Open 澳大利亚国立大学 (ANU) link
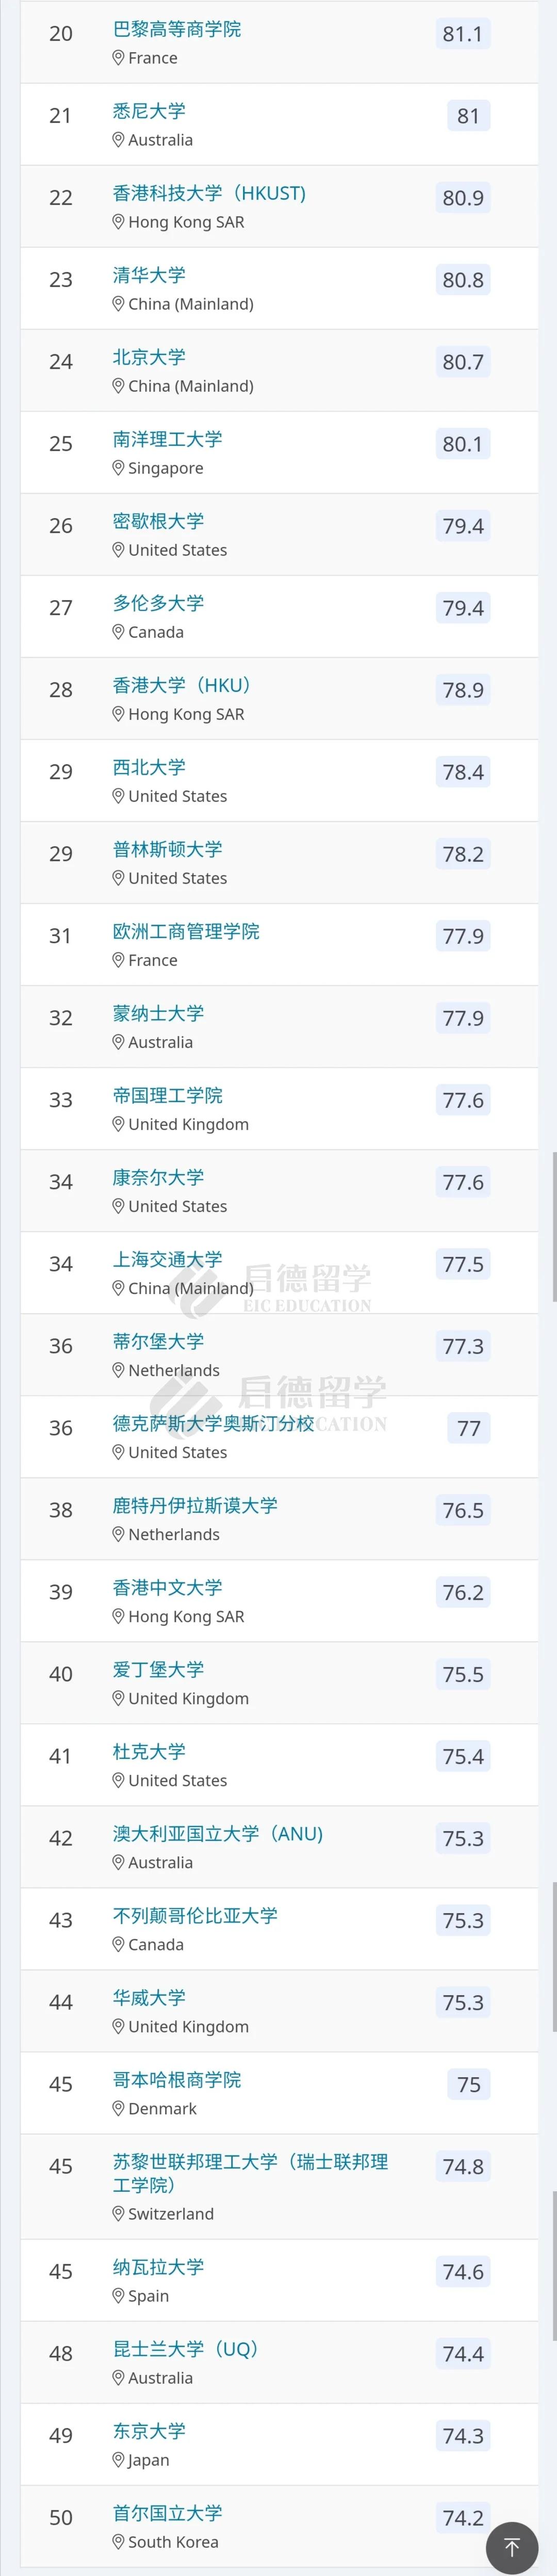The image size is (557, 2576). click(218, 1833)
